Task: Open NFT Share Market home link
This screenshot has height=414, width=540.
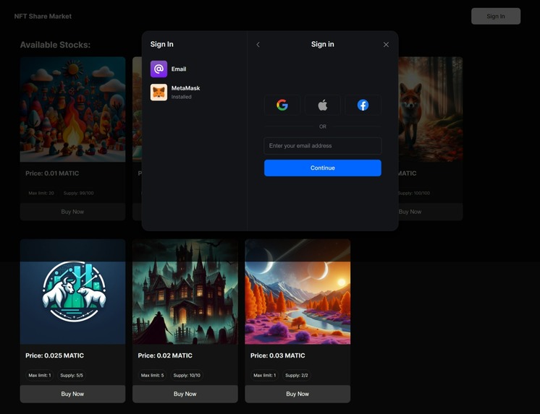Action: [43, 16]
